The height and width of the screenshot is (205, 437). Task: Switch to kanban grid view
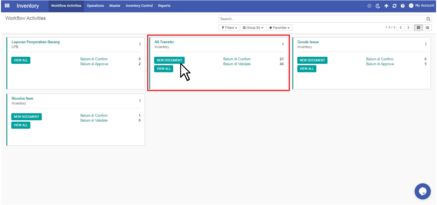[418, 28]
